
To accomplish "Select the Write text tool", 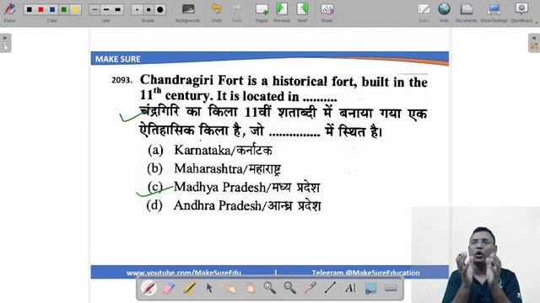I will [350, 288].
